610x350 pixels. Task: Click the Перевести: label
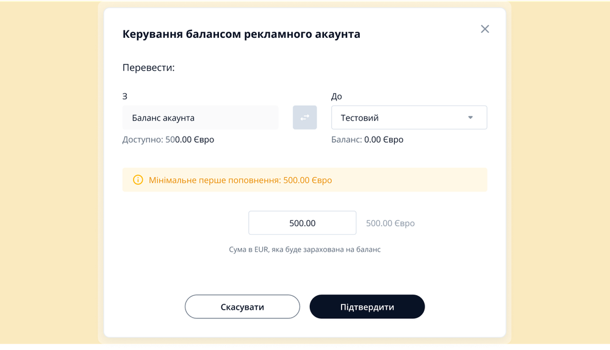click(x=149, y=68)
